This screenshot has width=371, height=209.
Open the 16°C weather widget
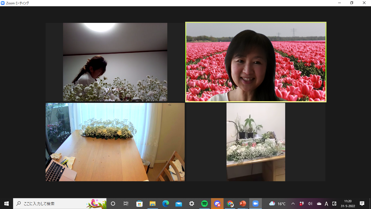(277, 204)
